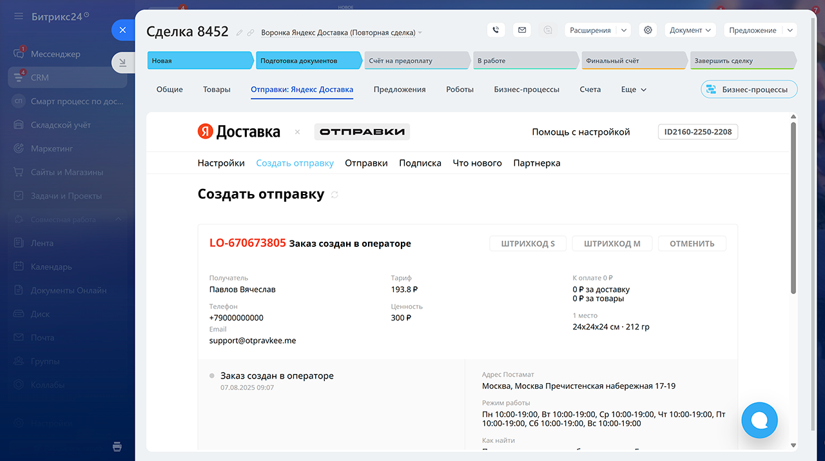Click pencil icon to edit deal title

[240, 32]
